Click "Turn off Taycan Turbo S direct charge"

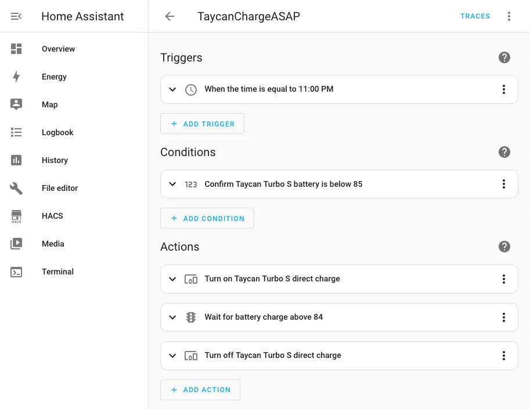point(273,355)
